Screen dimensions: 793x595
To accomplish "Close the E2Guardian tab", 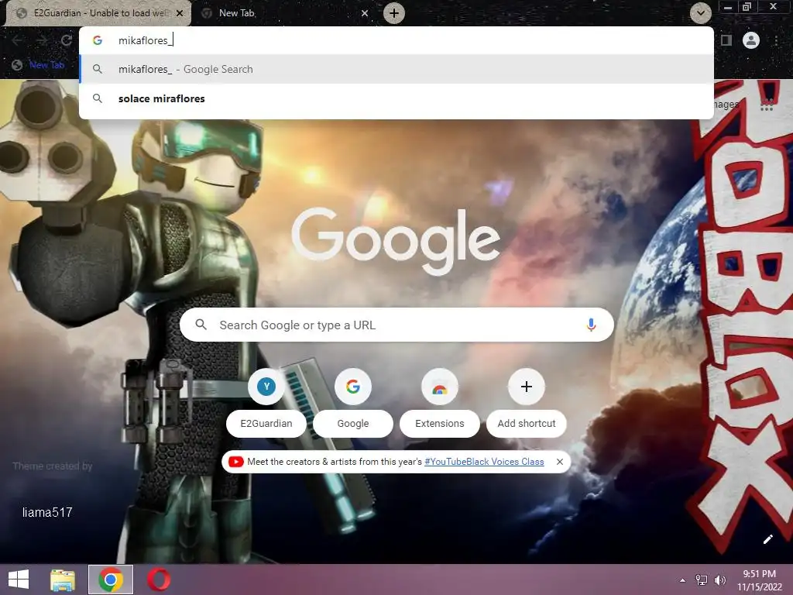I will tap(180, 13).
